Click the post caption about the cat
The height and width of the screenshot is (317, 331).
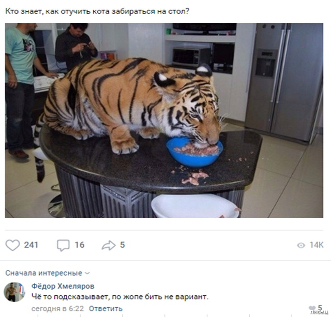pyautogui.click(x=97, y=11)
